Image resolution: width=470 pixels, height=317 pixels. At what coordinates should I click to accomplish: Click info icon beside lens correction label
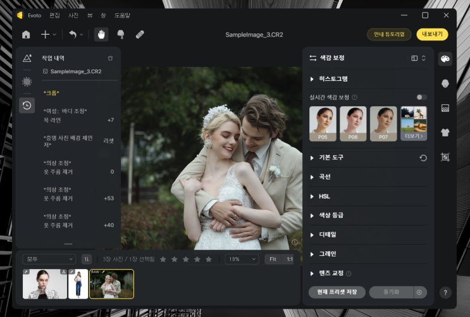click(349, 273)
